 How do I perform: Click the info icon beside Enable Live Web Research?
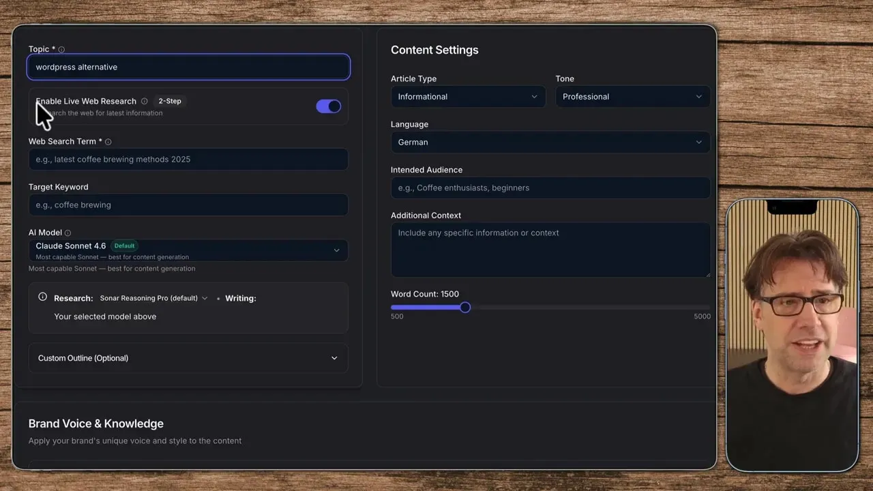(144, 102)
